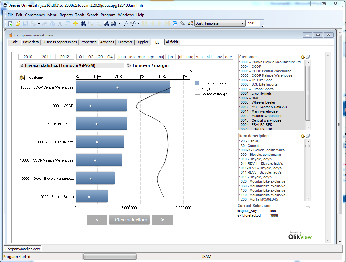The height and width of the screenshot is (262, 346).
Task: Select the month 'maj' filter
Action: tap(161, 57)
